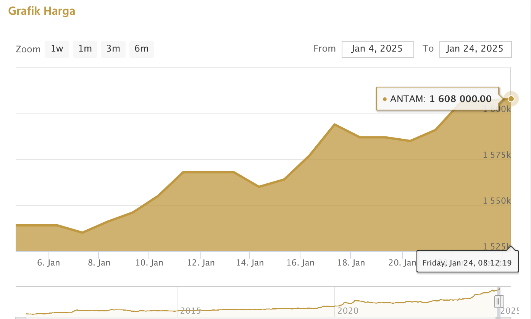Set zoom range to 3m

113,49
